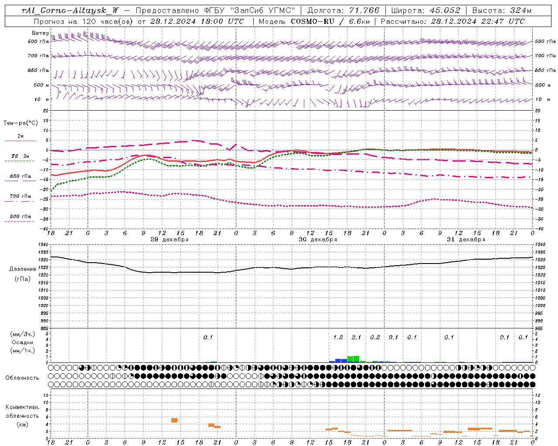The image size is (558, 446).
Task: Click the Ветер wind panel label
Action: coord(40,33)
